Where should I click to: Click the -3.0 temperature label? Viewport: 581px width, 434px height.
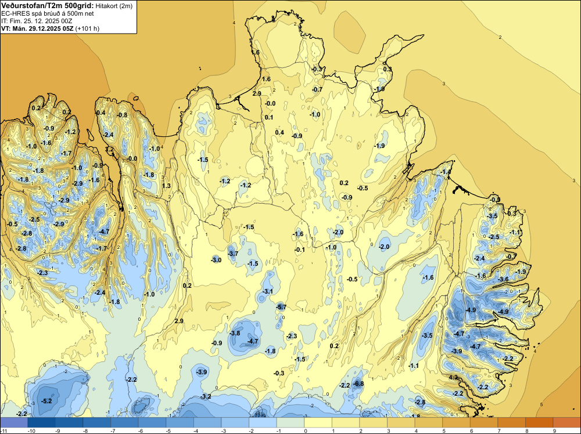(216, 260)
